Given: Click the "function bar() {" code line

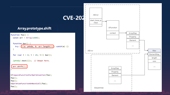Looking at the screenshot, I should coord(22,44).
